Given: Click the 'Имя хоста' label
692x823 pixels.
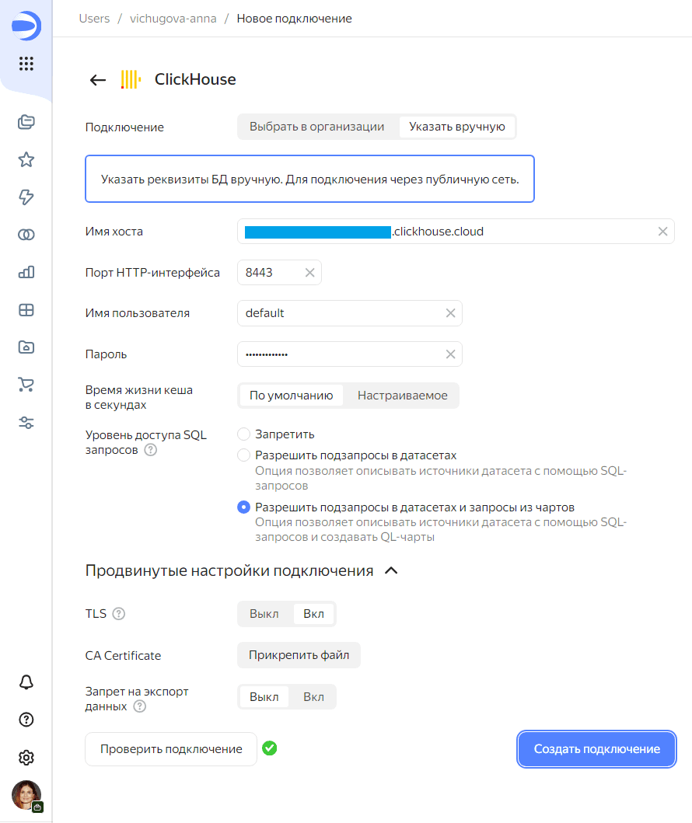Looking at the screenshot, I should click(x=114, y=232).
